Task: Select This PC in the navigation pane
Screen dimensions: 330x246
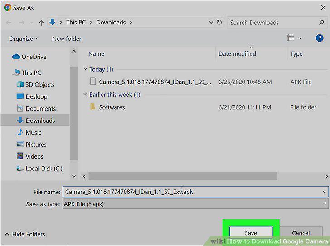Action: [27, 72]
